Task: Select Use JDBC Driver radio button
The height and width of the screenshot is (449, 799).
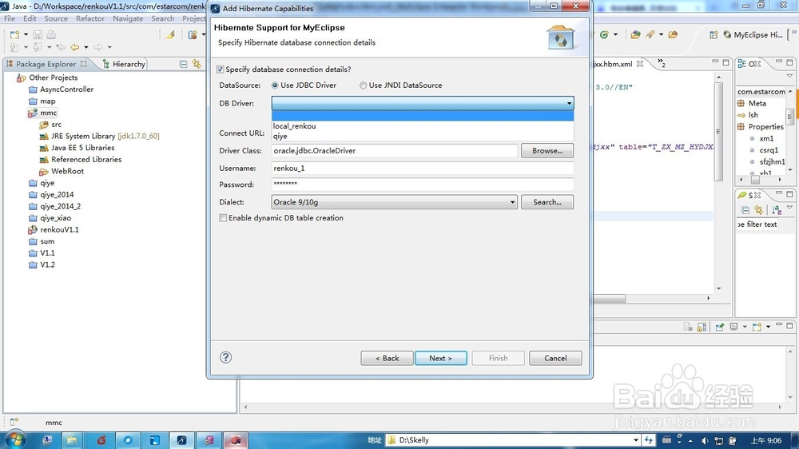Action: click(x=275, y=85)
